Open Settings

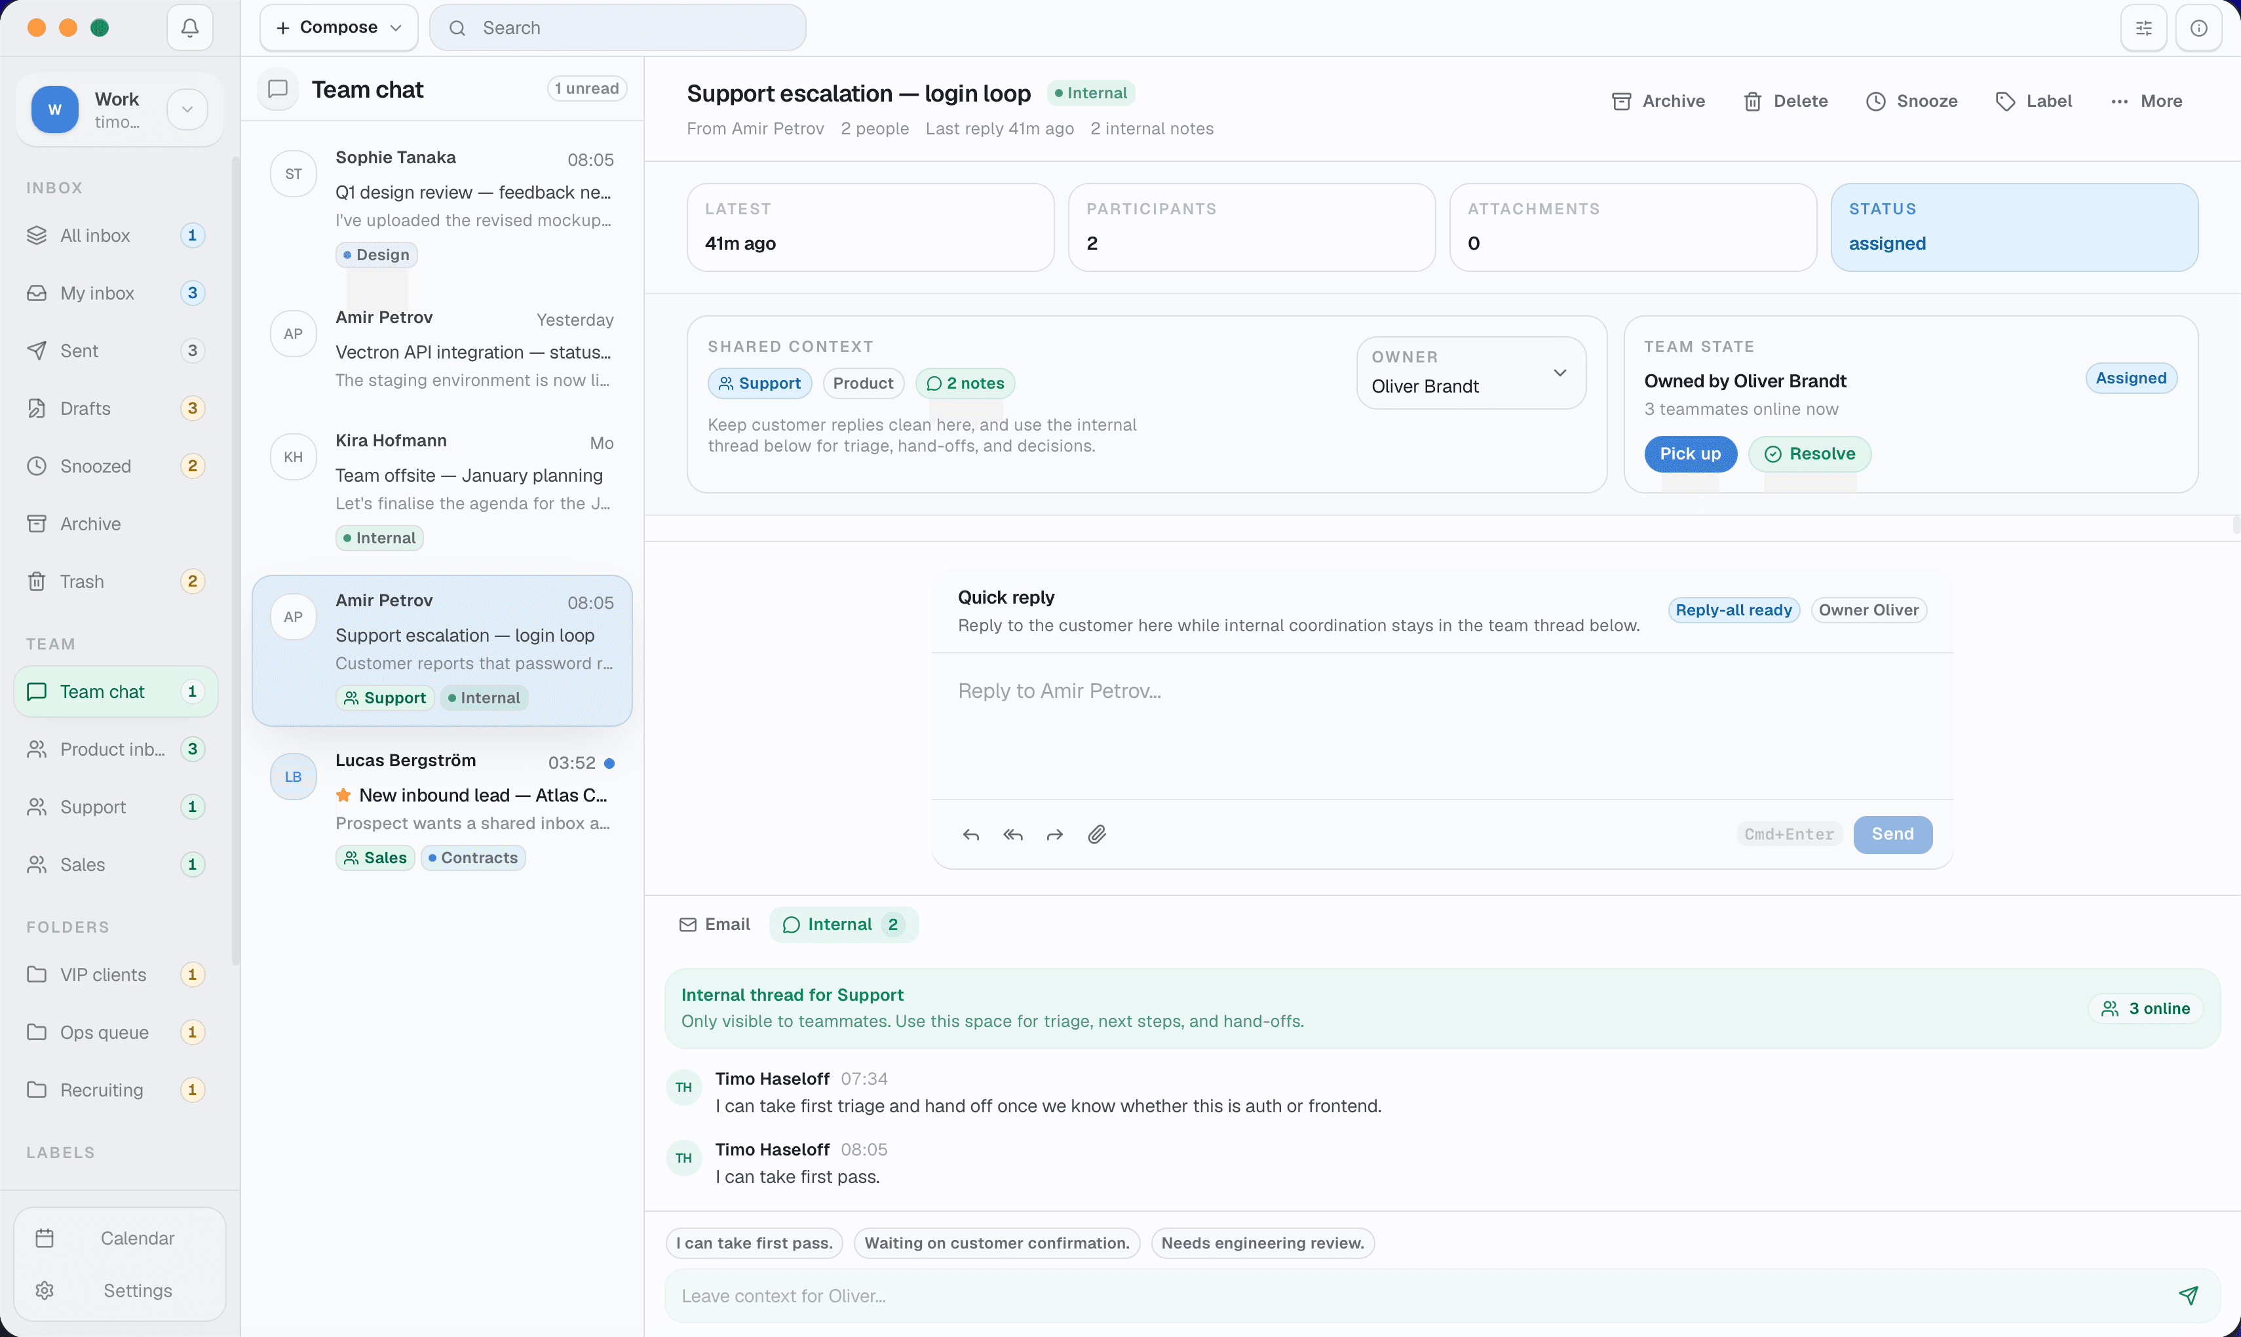tap(120, 1290)
